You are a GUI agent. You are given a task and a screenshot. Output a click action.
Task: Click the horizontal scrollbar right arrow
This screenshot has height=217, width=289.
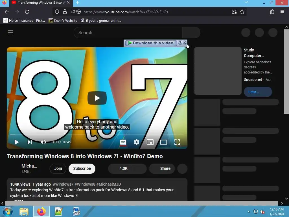click(282, 203)
